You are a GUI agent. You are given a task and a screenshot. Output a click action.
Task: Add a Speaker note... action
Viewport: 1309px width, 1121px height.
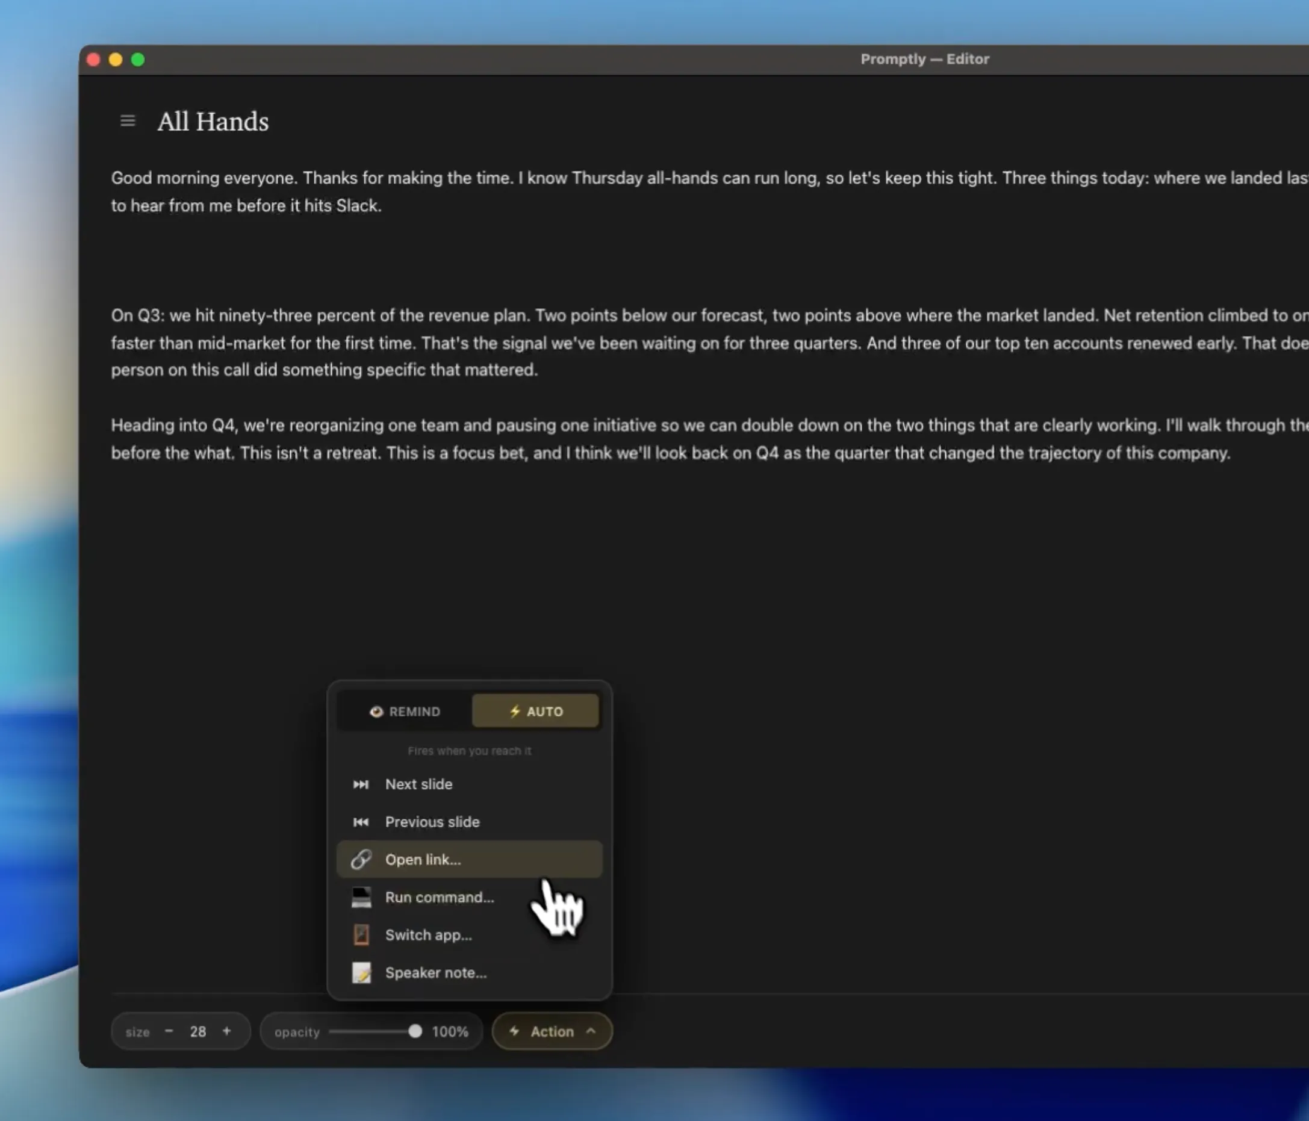pos(470,972)
